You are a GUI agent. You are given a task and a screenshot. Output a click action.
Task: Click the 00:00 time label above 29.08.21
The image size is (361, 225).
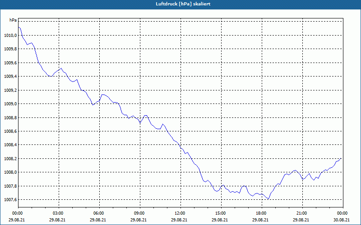[17, 213]
